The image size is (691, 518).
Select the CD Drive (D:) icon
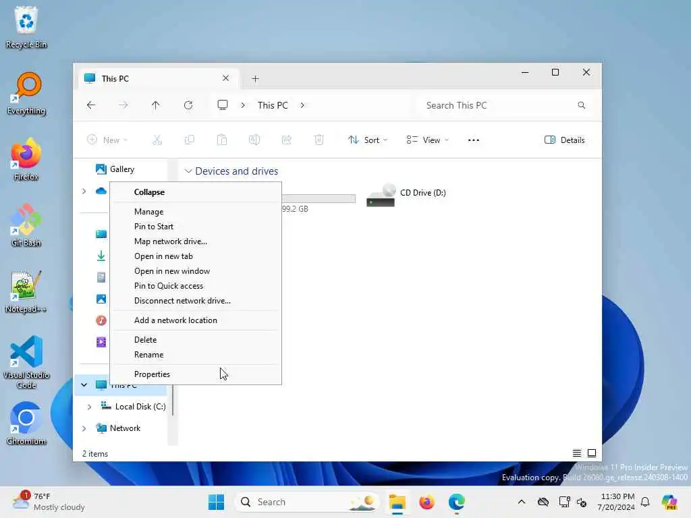click(x=381, y=196)
